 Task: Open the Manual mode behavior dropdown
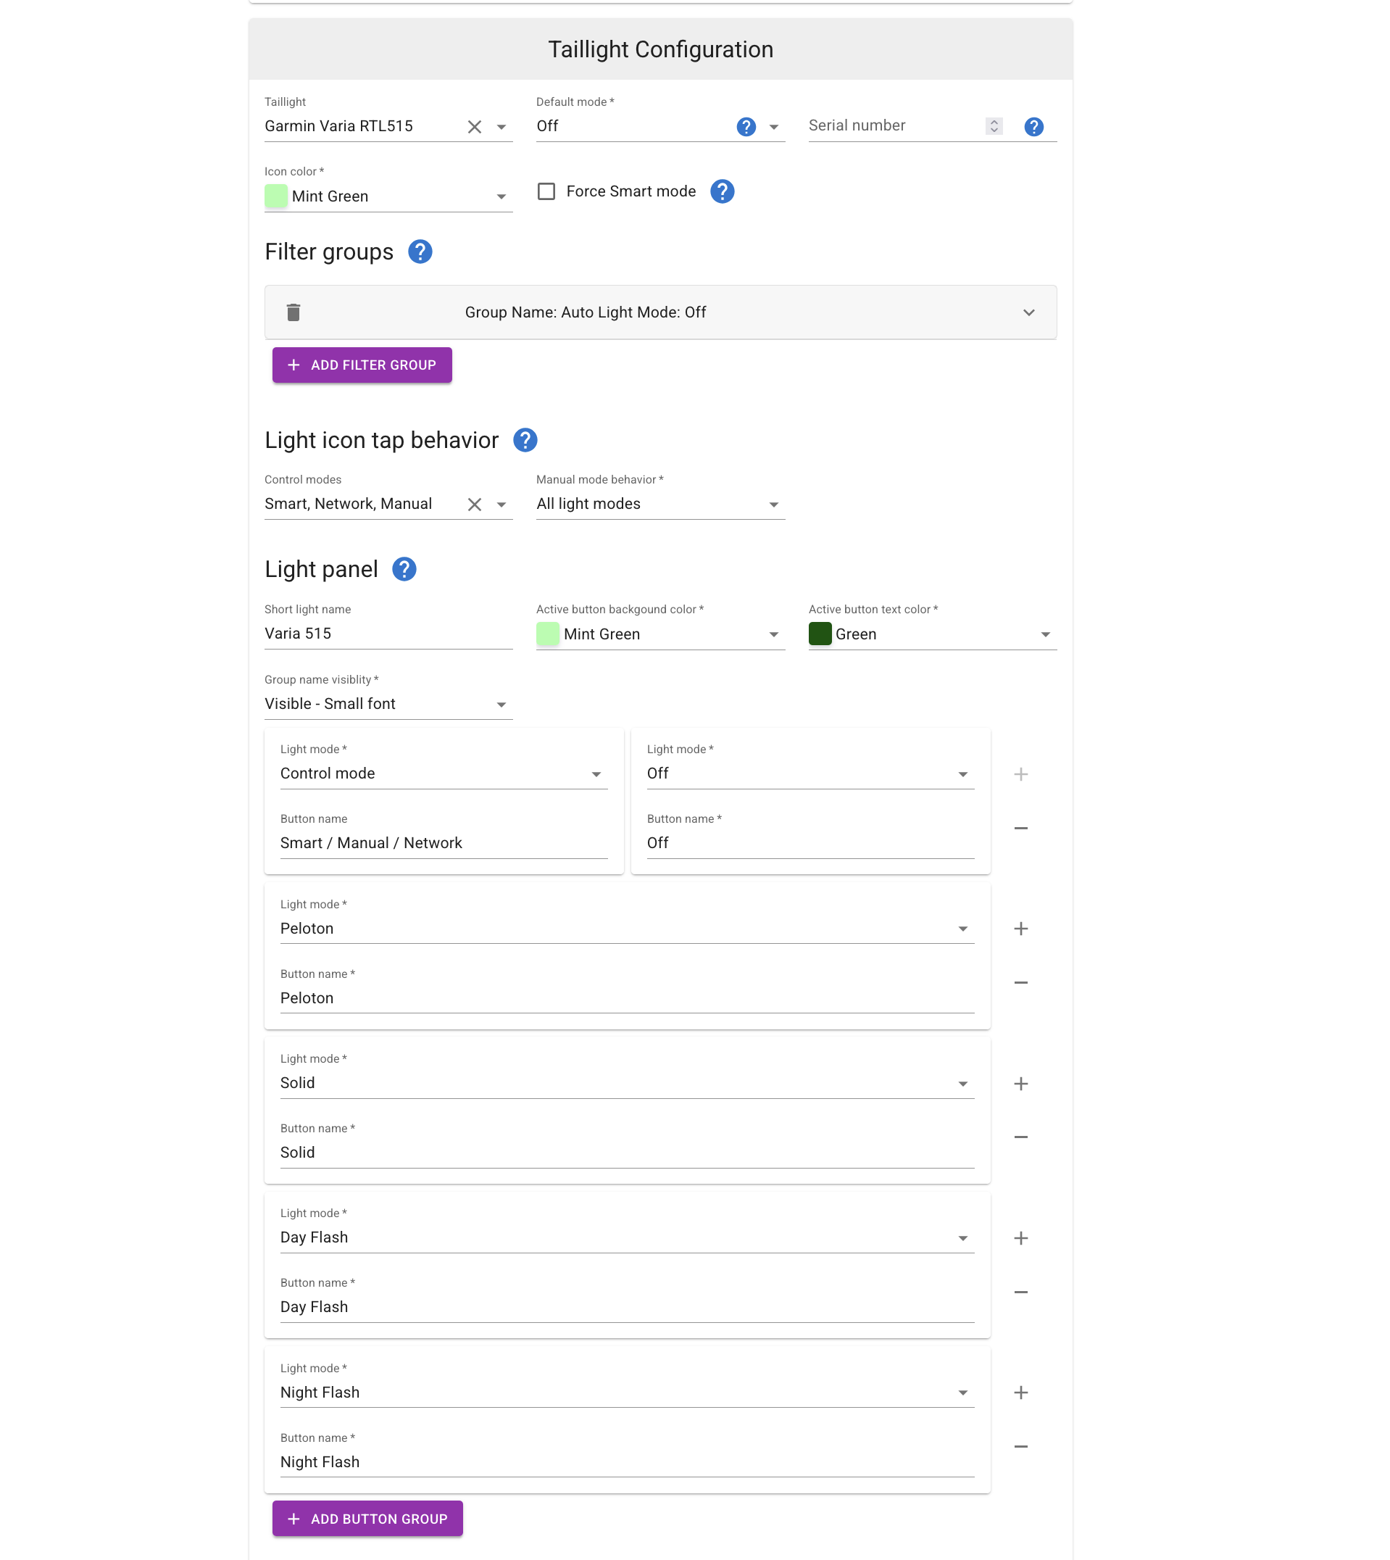click(x=660, y=505)
